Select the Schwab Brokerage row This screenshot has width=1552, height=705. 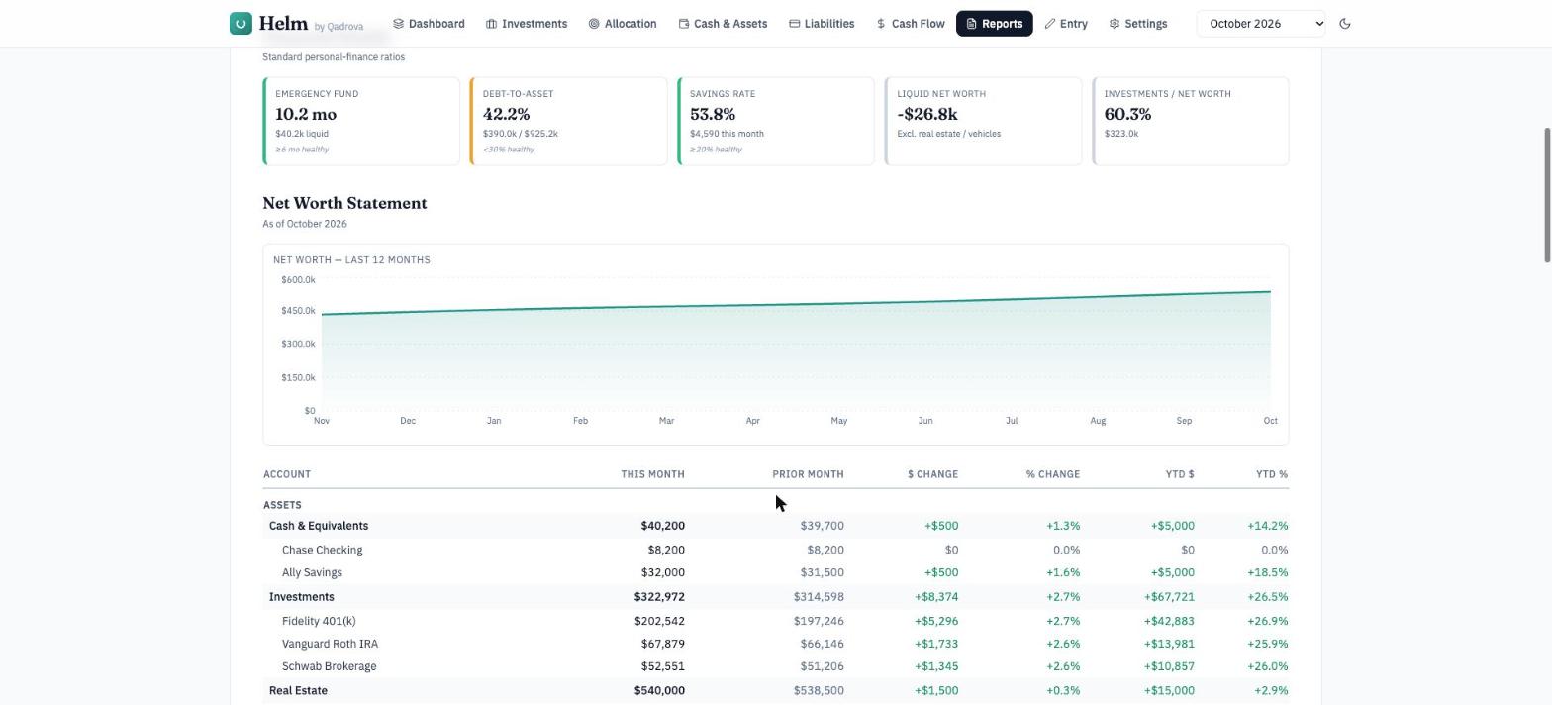(776, 666)
